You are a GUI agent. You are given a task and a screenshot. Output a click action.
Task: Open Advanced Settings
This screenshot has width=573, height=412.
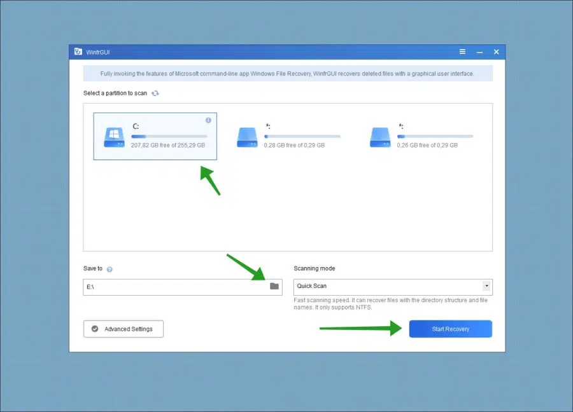(124, 329)
